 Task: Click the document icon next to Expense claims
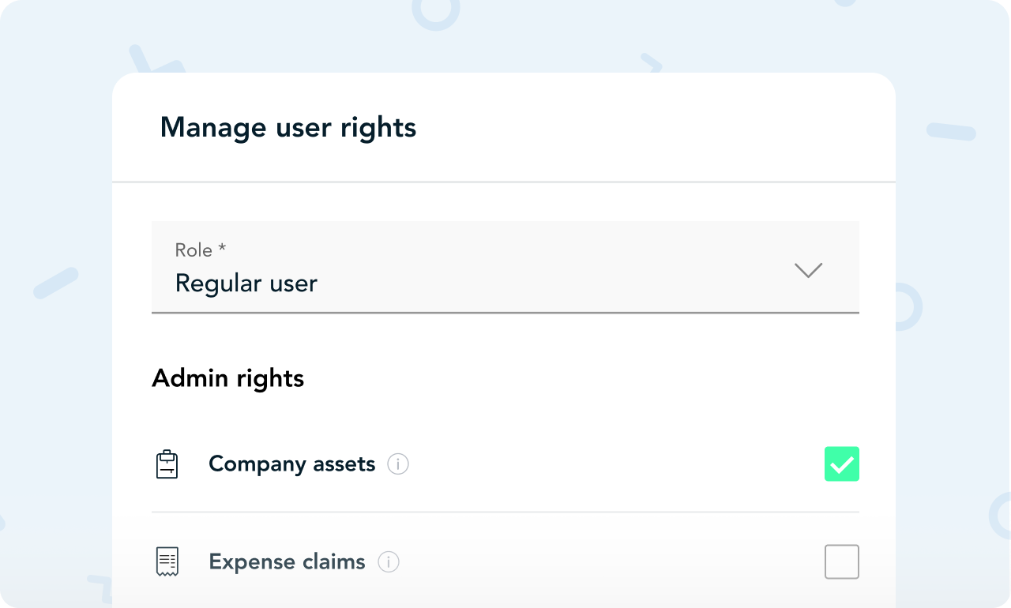[x=167, y=561]
